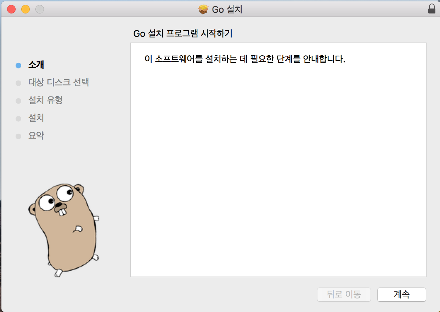Close the installer with red button
Screen dimensions: 440x312
coord(11,9)
